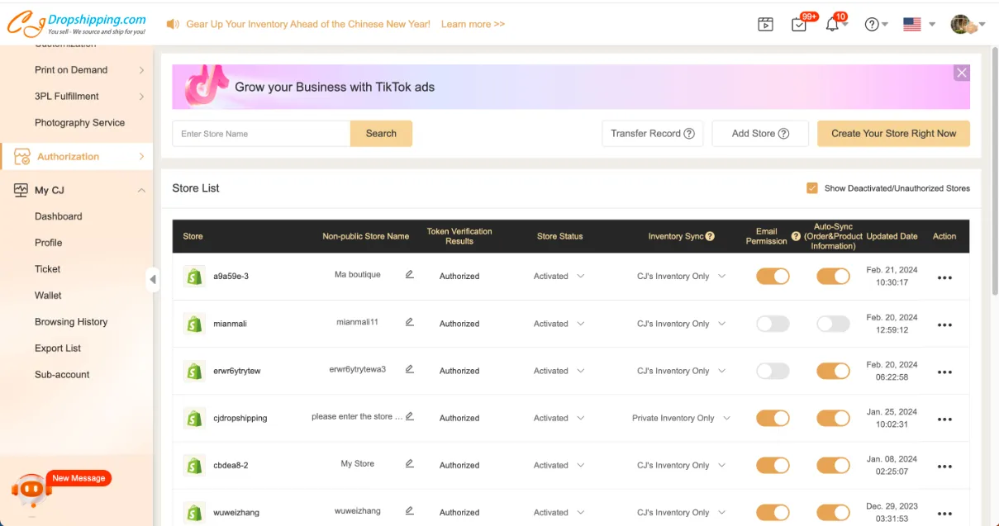Click the video tutorial icon in header
The height and width of the screenshot is (526, 999).
pos(765,25)
